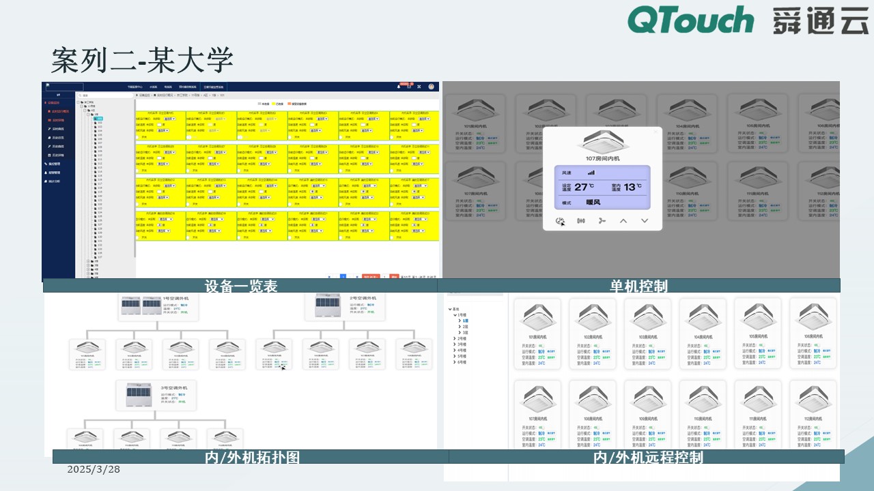Screen dimensions: 874x491
Task: Click the power icon in 107 control popup
Action: click(x=560, y=221)
